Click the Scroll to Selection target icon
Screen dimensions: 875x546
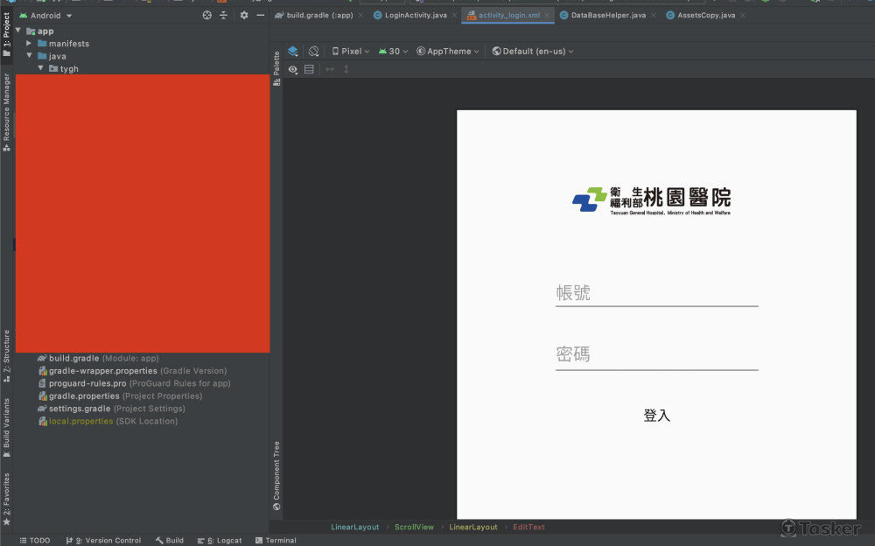pos(207,15)
